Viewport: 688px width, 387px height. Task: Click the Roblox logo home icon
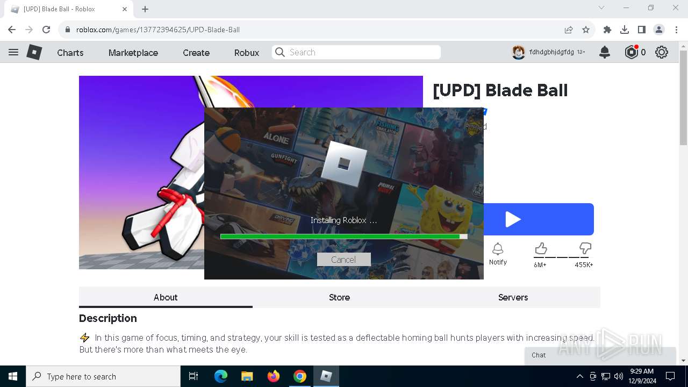coord(34,52)
